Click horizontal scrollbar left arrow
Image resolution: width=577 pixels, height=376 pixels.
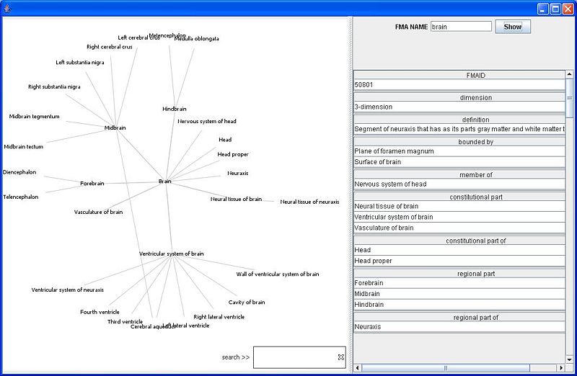click(x=358, y=367)
